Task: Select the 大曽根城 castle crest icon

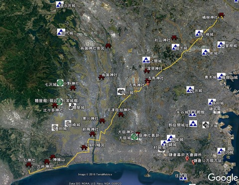Action: tap(221, 44)
